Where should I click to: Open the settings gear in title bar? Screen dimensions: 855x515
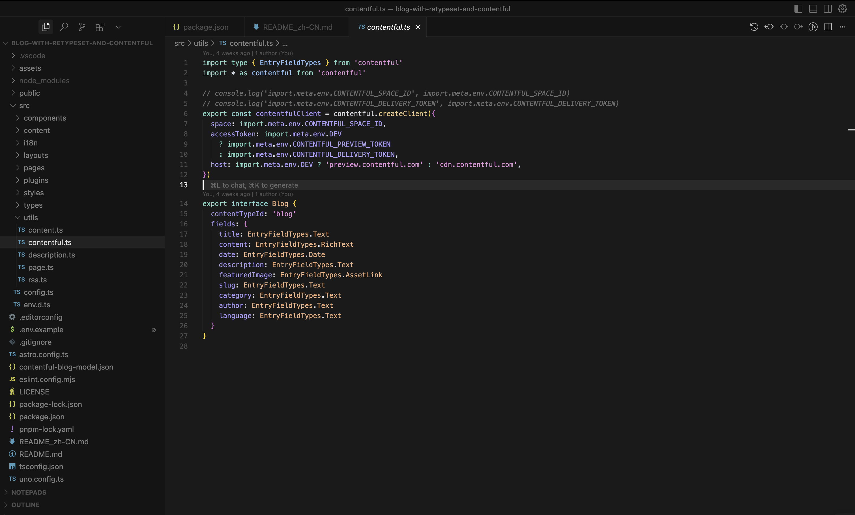(843, 9)
